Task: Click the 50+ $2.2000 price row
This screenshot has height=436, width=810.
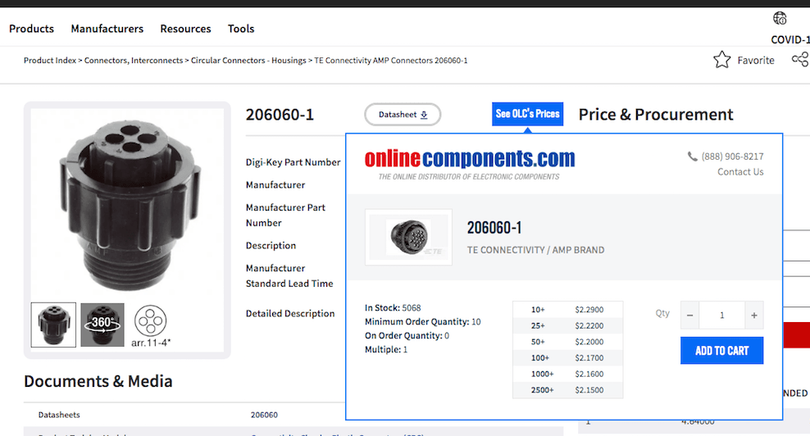Action: pyautogui.click(x=567, y=342)
